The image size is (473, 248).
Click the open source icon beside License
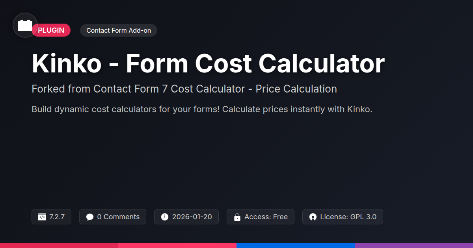point(313,217)
